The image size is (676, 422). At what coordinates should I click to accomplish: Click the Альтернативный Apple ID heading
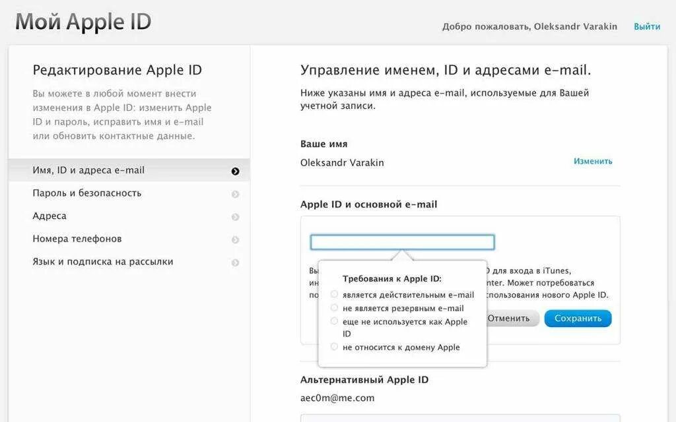coord(364,380)
